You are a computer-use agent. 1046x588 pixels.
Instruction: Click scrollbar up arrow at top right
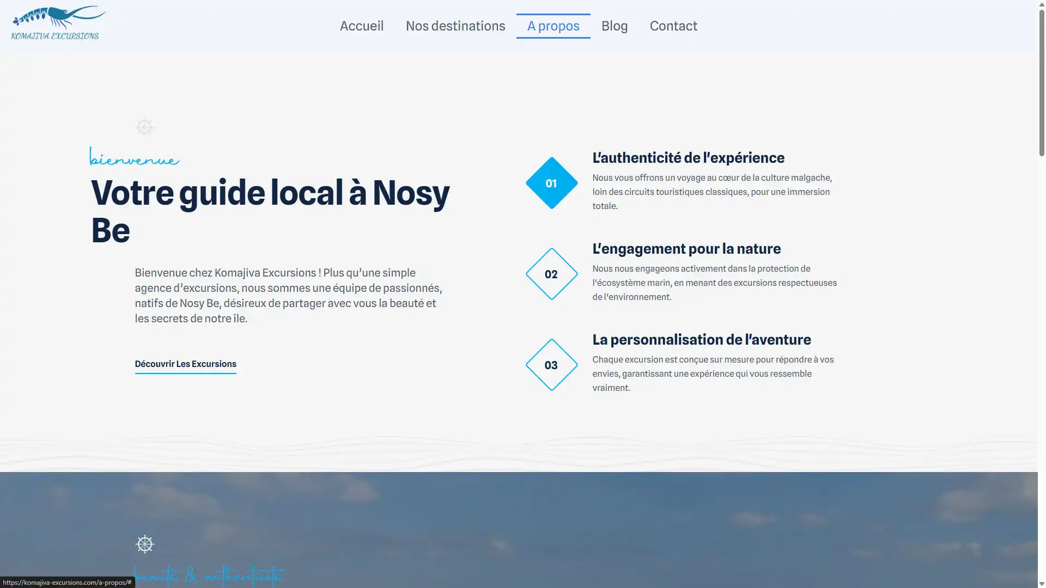pos(1042,4)
